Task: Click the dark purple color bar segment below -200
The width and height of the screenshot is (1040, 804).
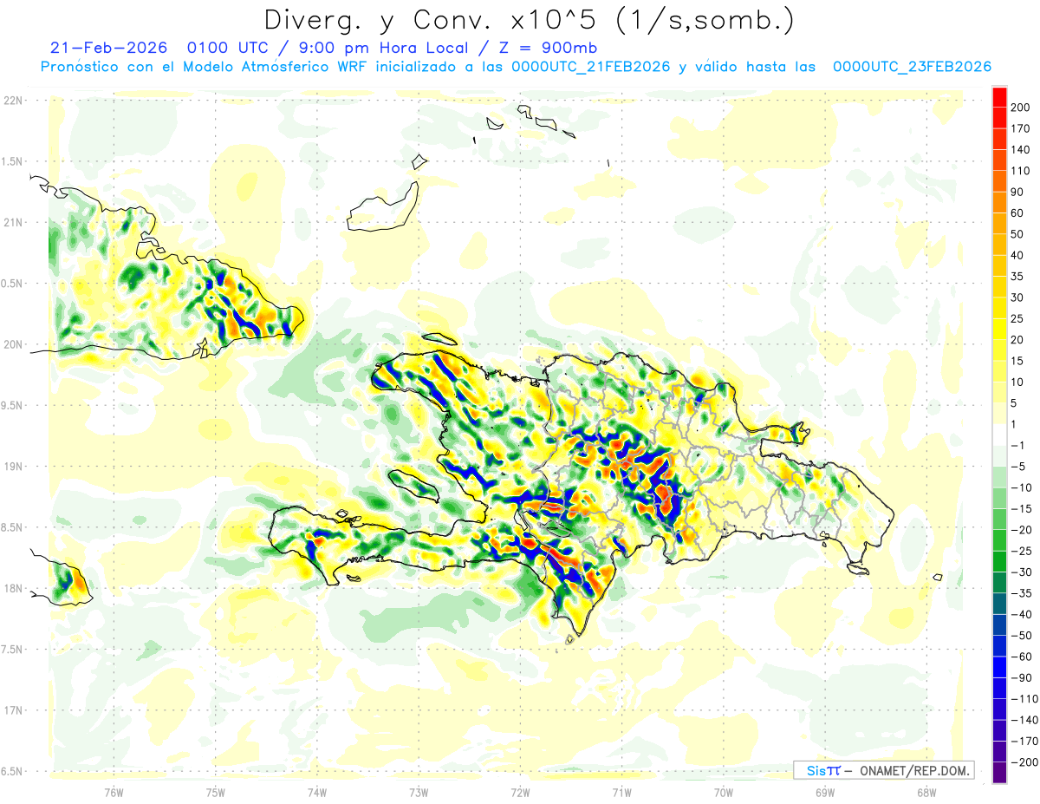Action: coord(999,773)
